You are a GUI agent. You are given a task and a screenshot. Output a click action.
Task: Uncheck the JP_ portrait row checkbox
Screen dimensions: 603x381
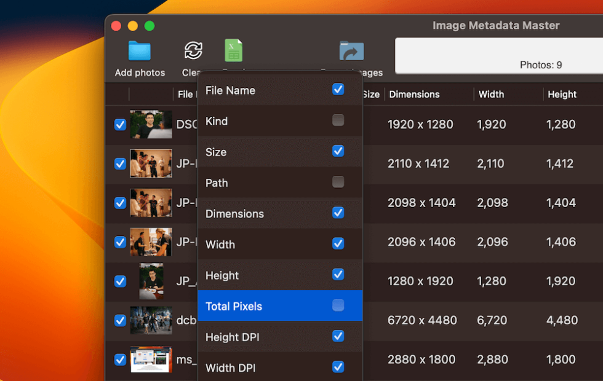click(x=121, y=281)
